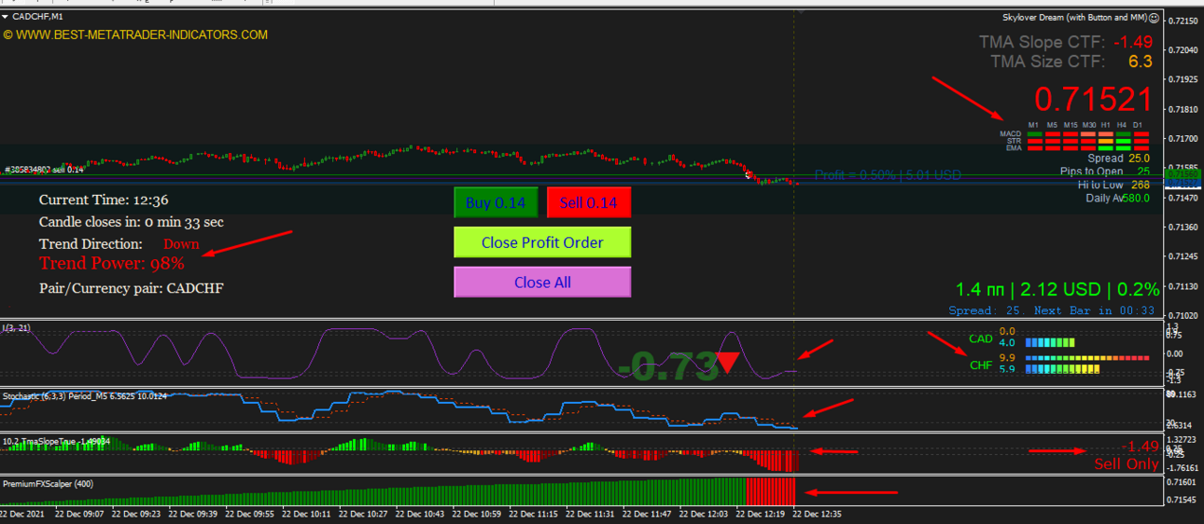1204x524 pixels.
Task: Open the CADCHF,M1 chart menu triangle
Action: pyautogui.click(x=6, y=17)
